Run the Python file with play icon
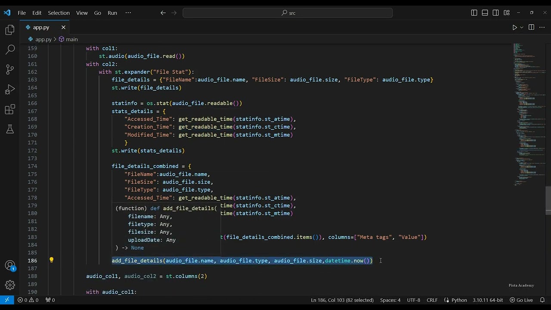551x310 pixels. click(514, 27)
